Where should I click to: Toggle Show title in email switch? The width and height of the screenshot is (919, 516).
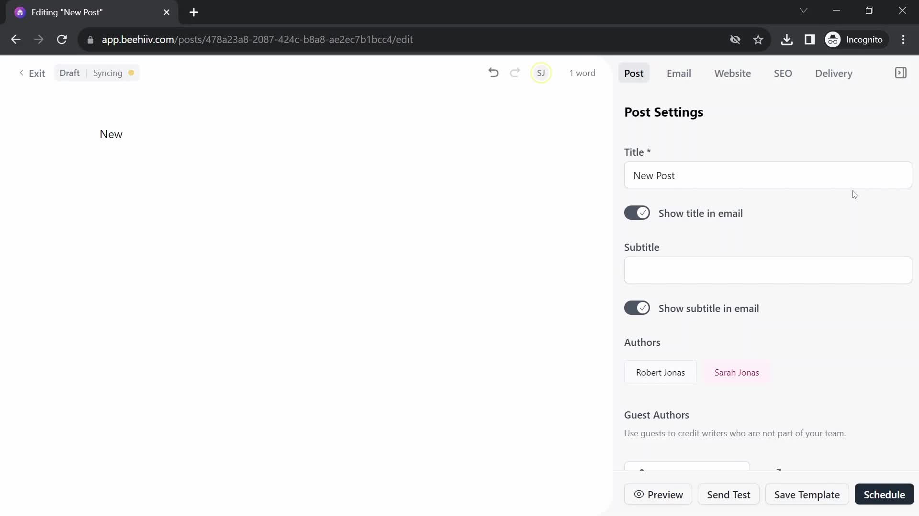tap(636, 213)
